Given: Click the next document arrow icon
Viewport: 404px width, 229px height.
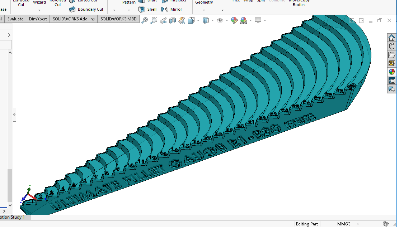Looking at the screenshot, I should 361,20.
